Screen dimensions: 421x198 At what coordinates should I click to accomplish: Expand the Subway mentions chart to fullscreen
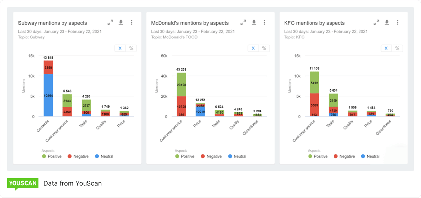tap(110, 22)
